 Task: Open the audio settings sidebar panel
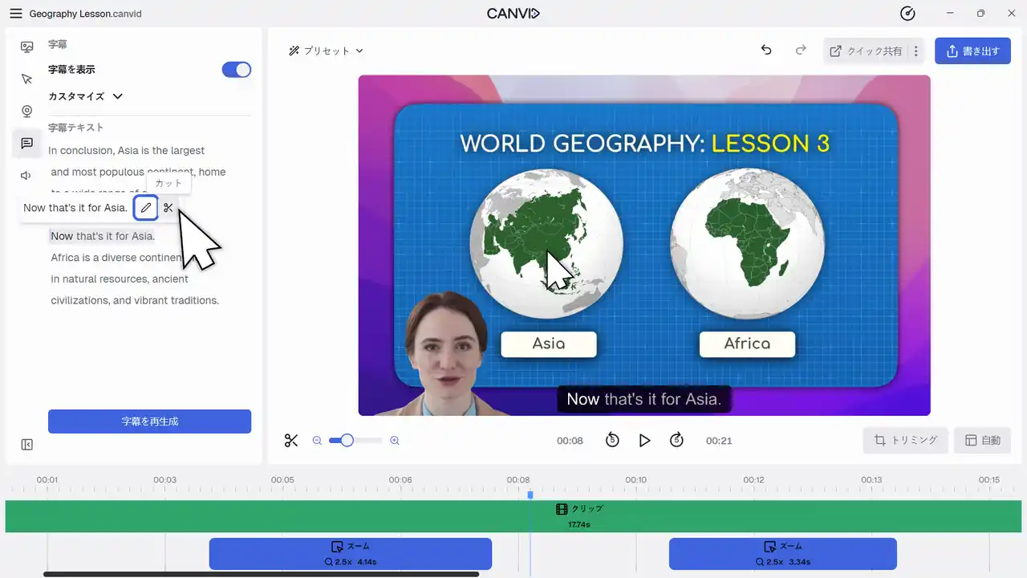click(26, 176)
